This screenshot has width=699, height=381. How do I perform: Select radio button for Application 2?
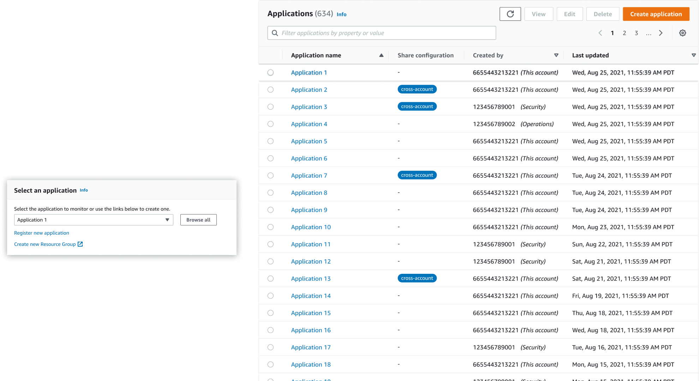pyautogui.click(x=270, y=90)
